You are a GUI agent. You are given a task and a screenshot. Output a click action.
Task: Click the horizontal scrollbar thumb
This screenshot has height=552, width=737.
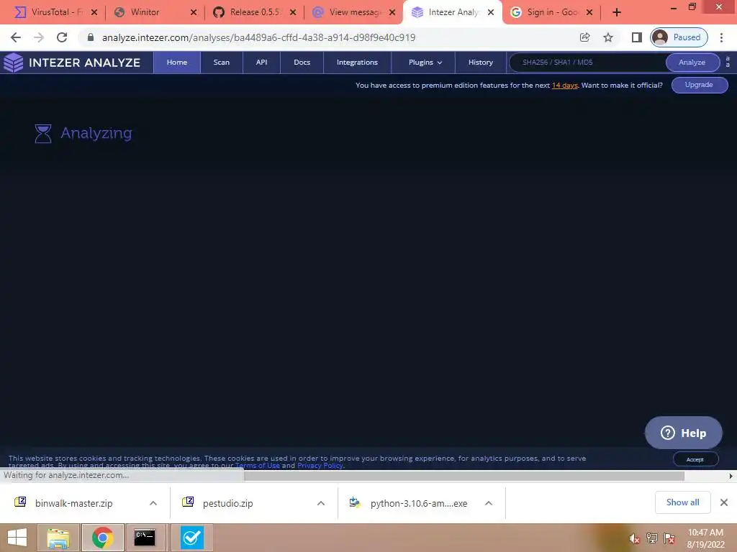pyautogui.click(x=464, y=476)
